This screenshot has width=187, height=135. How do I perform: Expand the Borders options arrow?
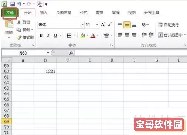(74, 35)
